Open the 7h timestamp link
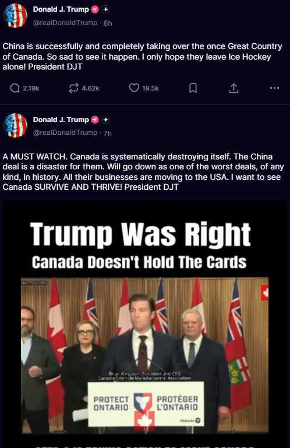Screen dimensions: 290x448 (107, 133)
